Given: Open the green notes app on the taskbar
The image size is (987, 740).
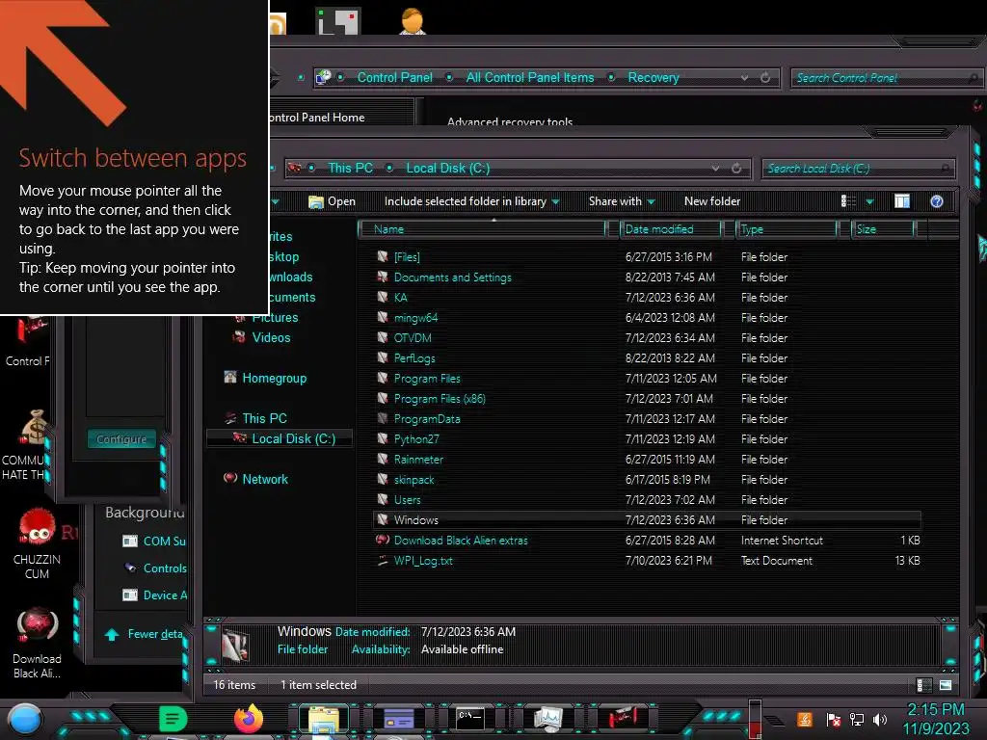Looking at the screenshot, I should (173, 718).
